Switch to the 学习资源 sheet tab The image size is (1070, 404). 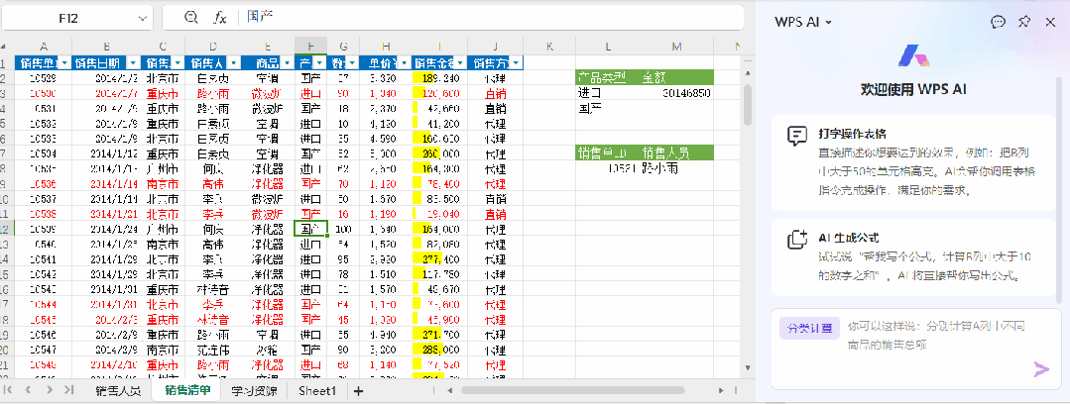tap(254, 391)
